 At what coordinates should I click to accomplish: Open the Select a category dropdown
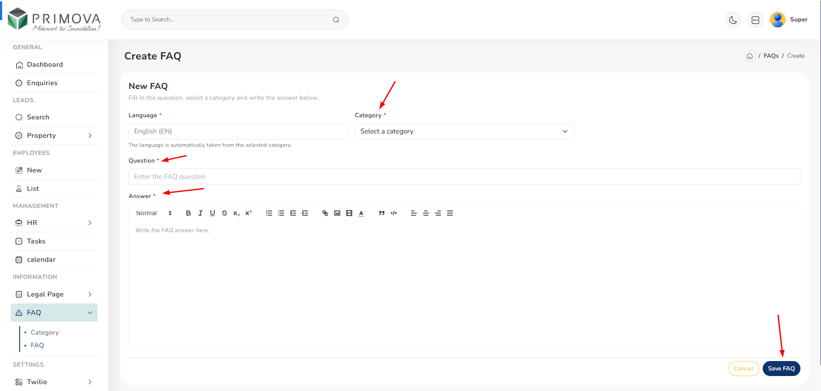click(x=464, y=131)
